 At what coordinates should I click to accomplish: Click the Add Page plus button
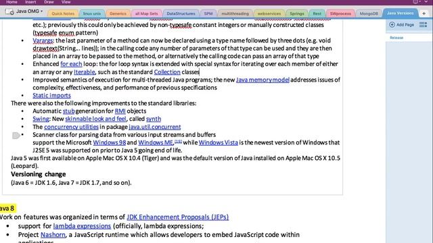click(x=392, y=25)
